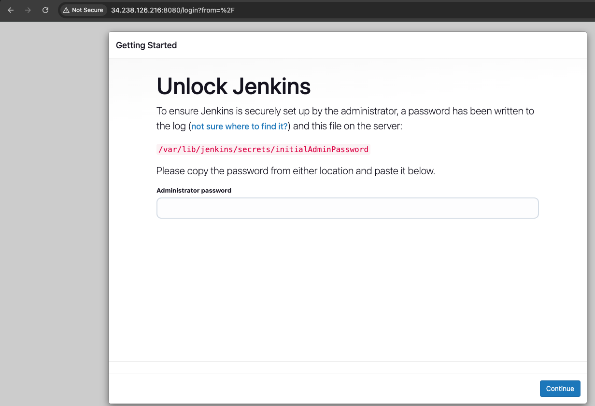Click the Not Secure warning badge
595x406 pixels.
coord(83,10)
